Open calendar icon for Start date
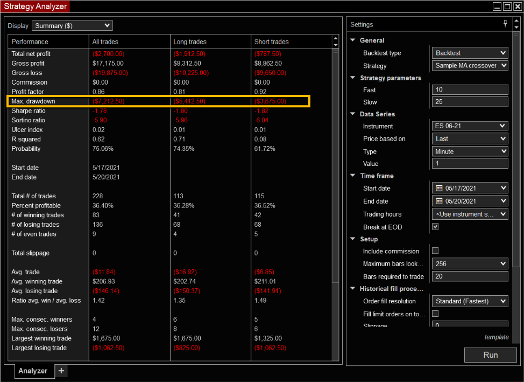The height and width of the screenshot is (382, 524). click(x=439, y=188)
